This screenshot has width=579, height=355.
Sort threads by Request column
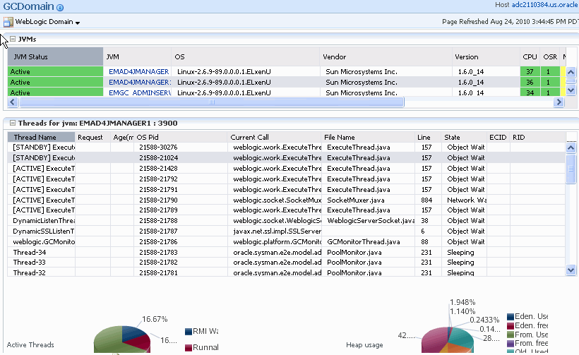point(92,138)
